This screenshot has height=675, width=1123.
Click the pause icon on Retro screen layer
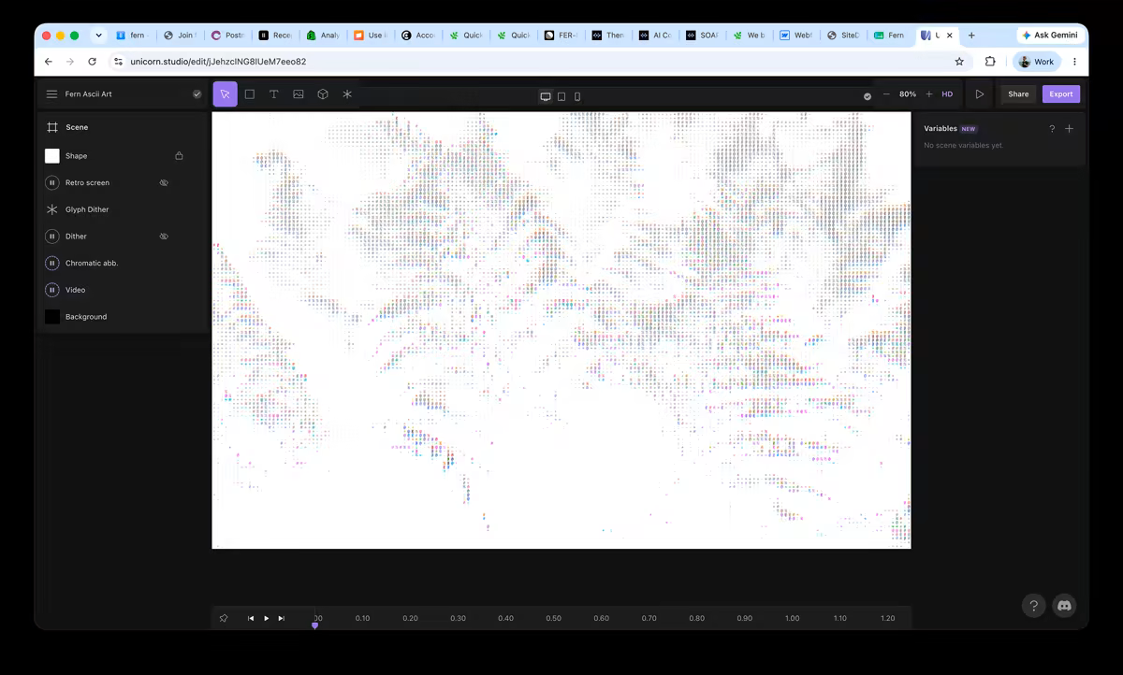tap(52, 183)
